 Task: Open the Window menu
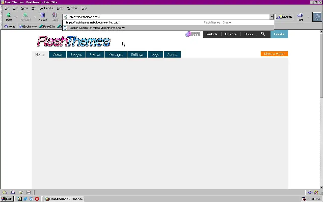[x=72, y=8]
